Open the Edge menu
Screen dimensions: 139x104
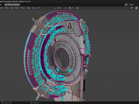[x=28, y=8]
